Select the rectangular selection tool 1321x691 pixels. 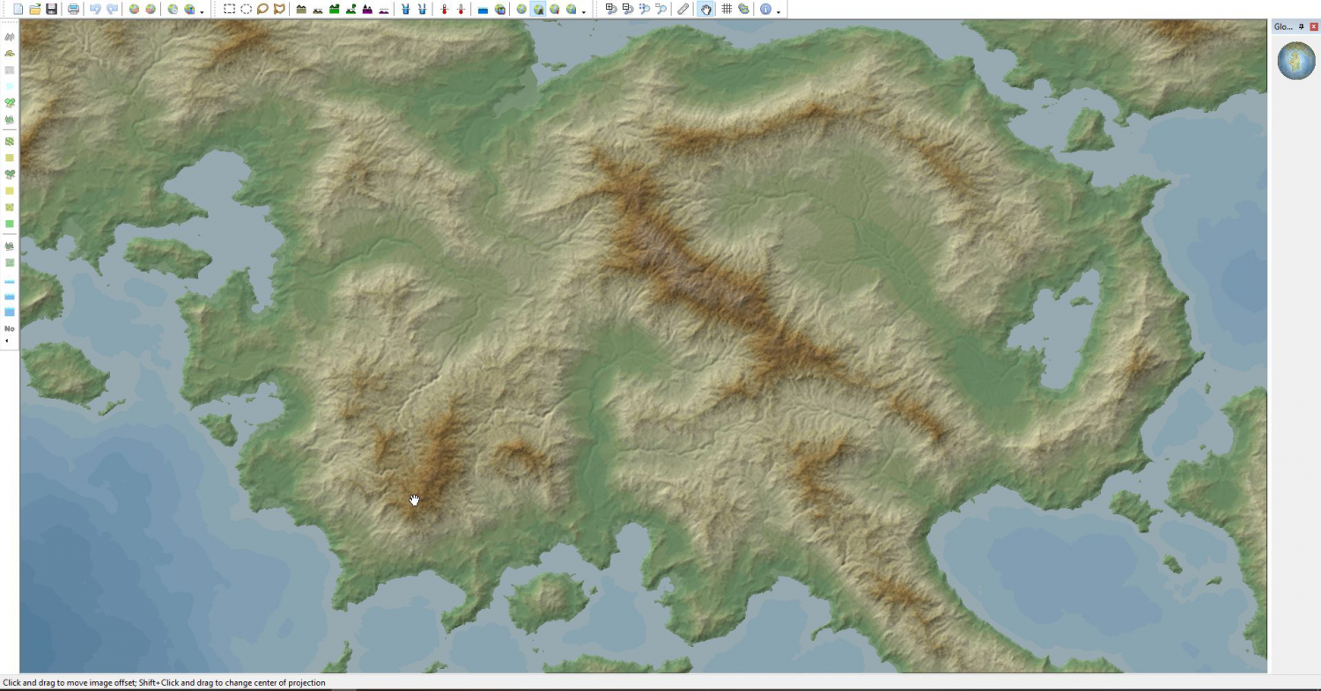(x=229, y=9)
